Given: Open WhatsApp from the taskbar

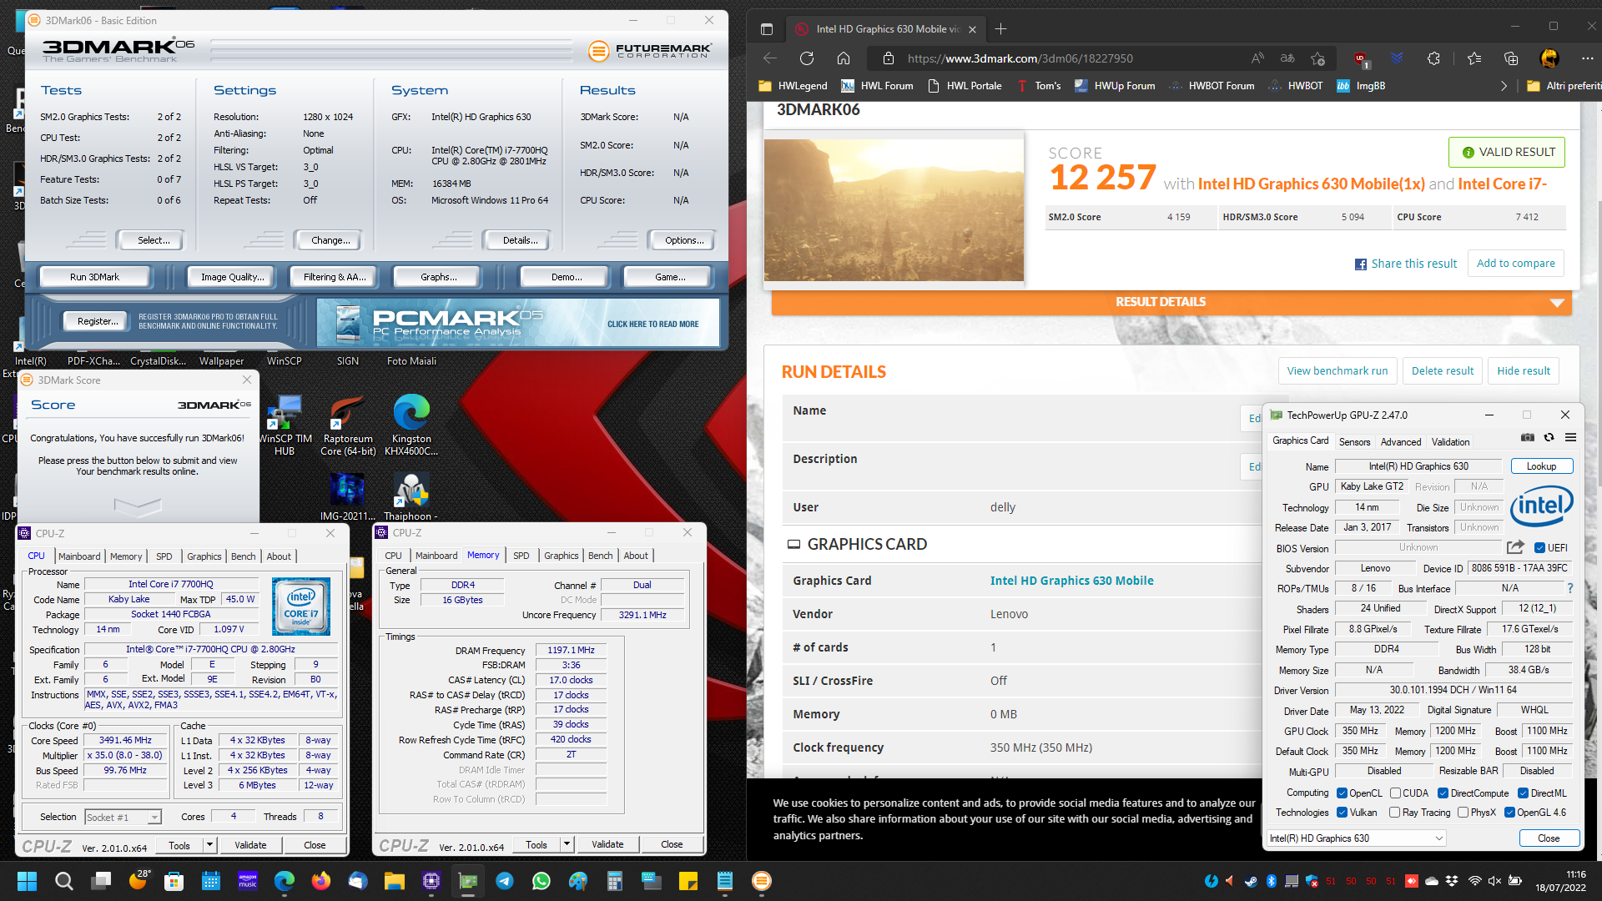Looking at the screenshot, I should (x=542, y=881).
